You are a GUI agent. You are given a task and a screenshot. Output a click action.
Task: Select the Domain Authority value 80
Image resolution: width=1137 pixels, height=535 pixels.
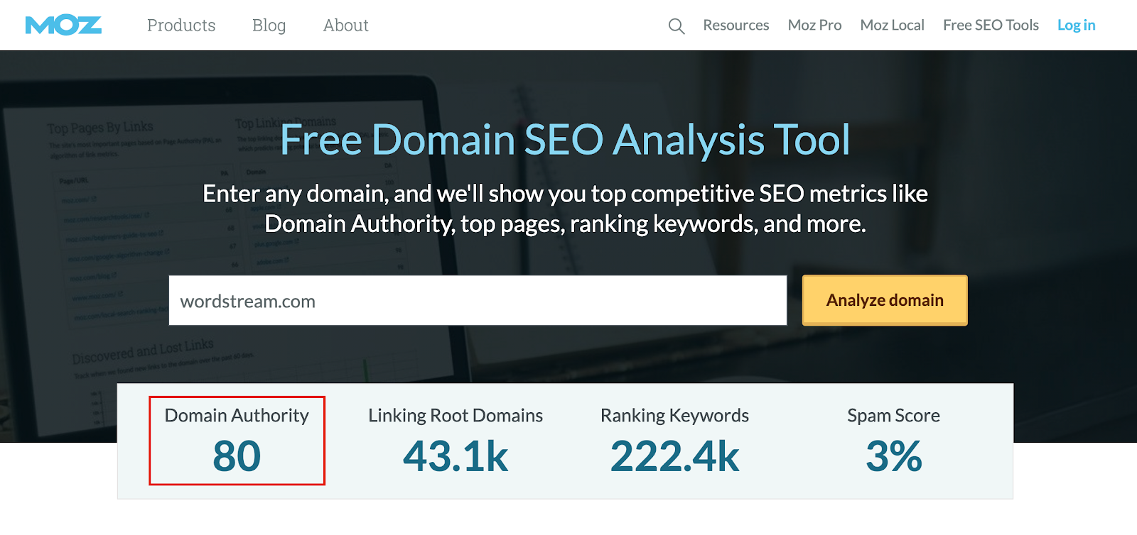[x=237, y=456]
